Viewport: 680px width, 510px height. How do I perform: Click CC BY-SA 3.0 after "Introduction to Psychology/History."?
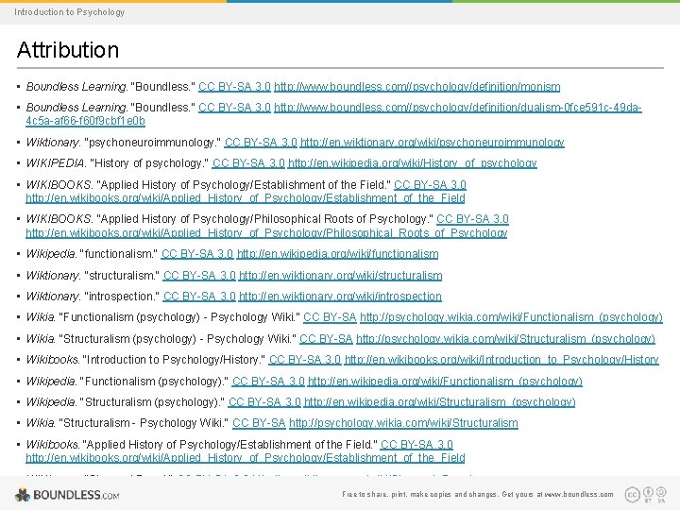(305, 360)
